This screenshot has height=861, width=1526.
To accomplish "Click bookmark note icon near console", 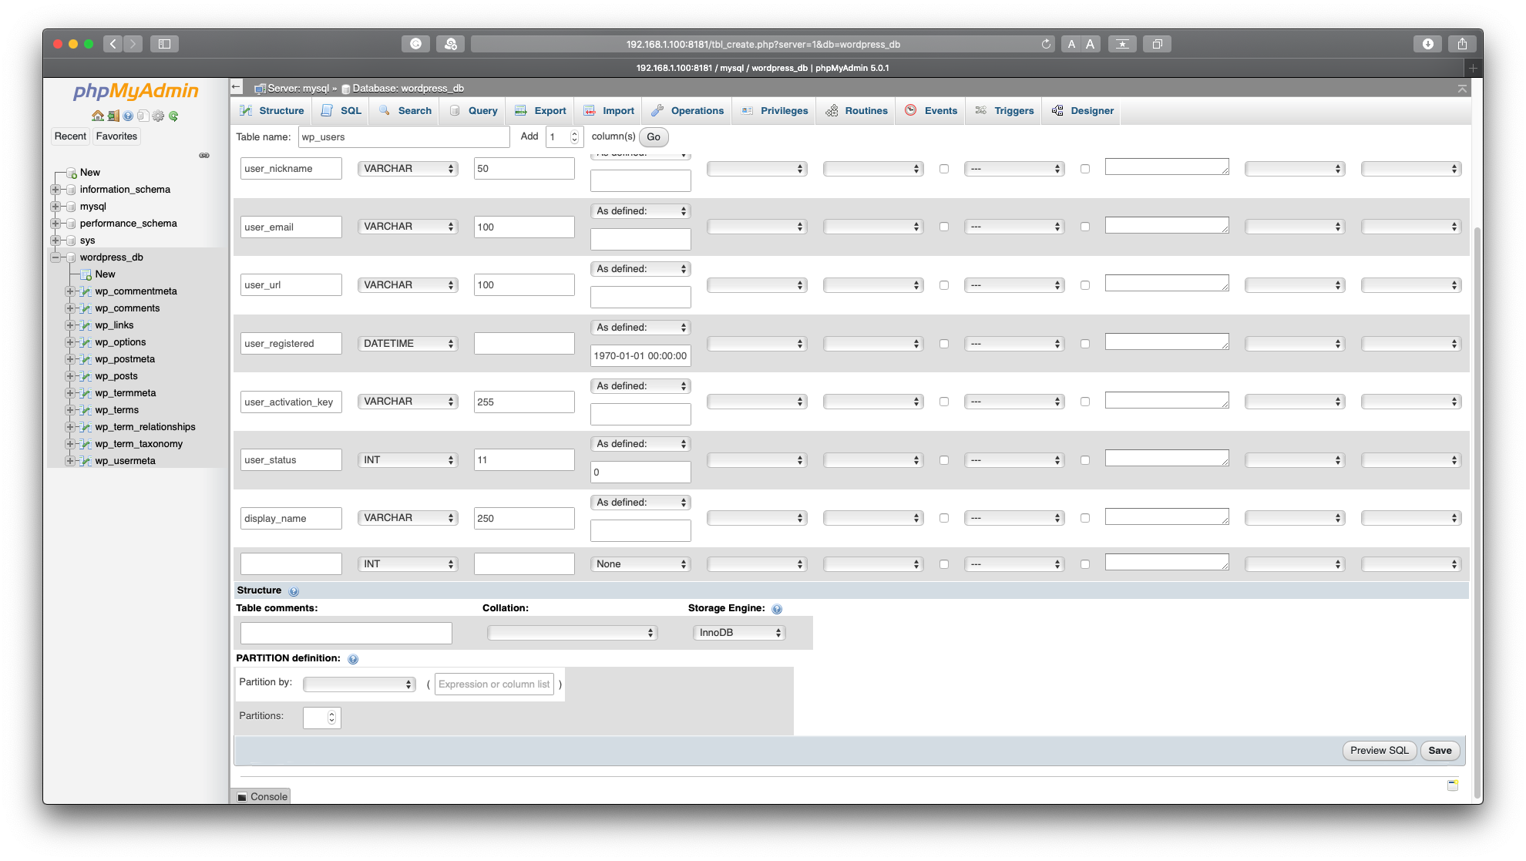I will [x=1453, y=785].
